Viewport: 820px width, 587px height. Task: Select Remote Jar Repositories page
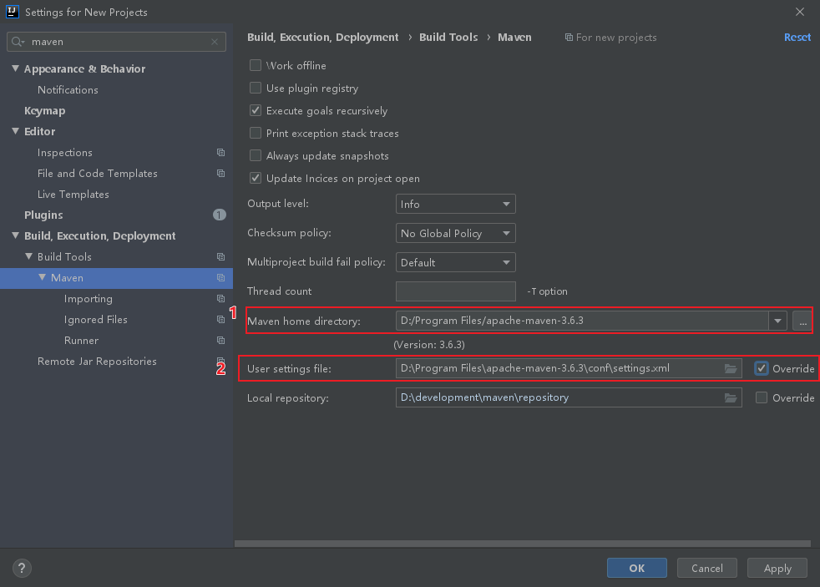pyautogui.click(x=97, y=362)
